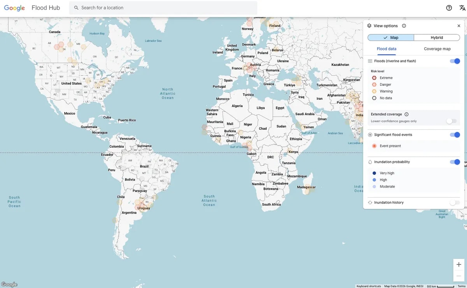The width and height of the screenshot is (467, 288).
Task: Toggle Significant flood events switch off
Action: tap(455, 135)
